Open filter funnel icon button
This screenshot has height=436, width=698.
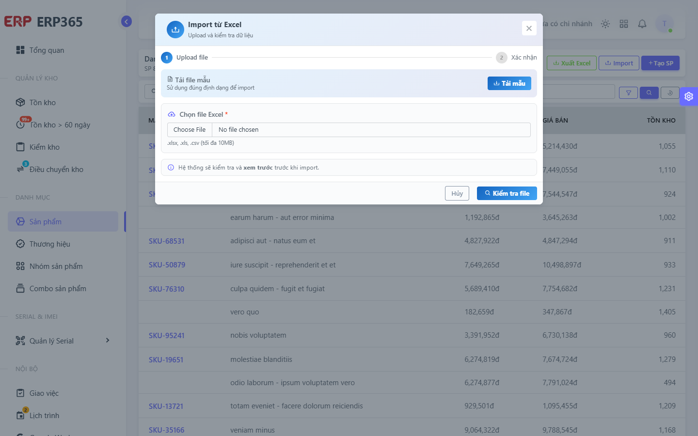tap(629, 93)
